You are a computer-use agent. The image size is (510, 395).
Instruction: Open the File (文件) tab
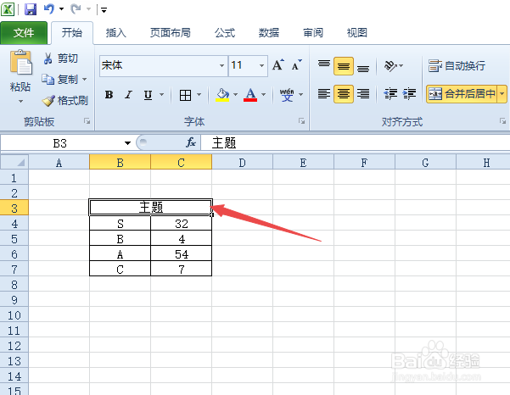click(24, 32)
